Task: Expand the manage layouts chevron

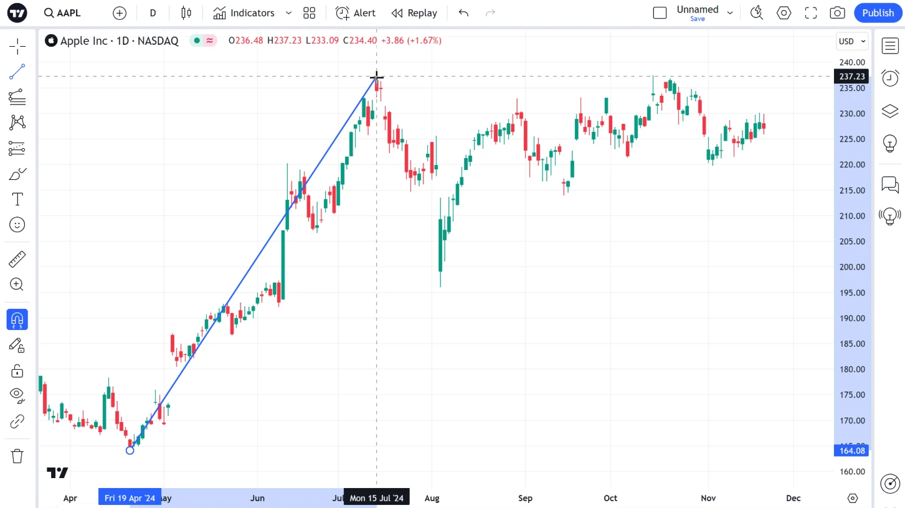Action: click(x=730, y=13)
